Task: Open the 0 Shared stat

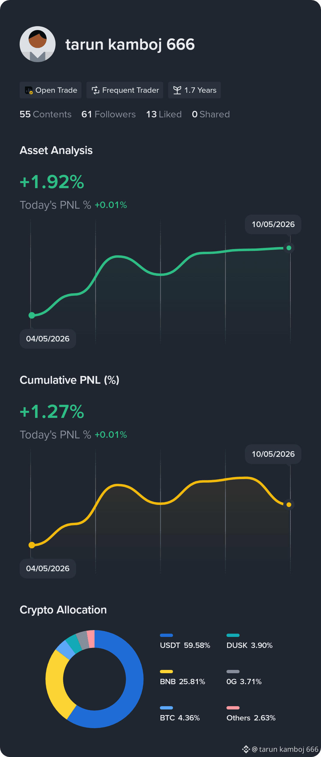Action: 211,114
